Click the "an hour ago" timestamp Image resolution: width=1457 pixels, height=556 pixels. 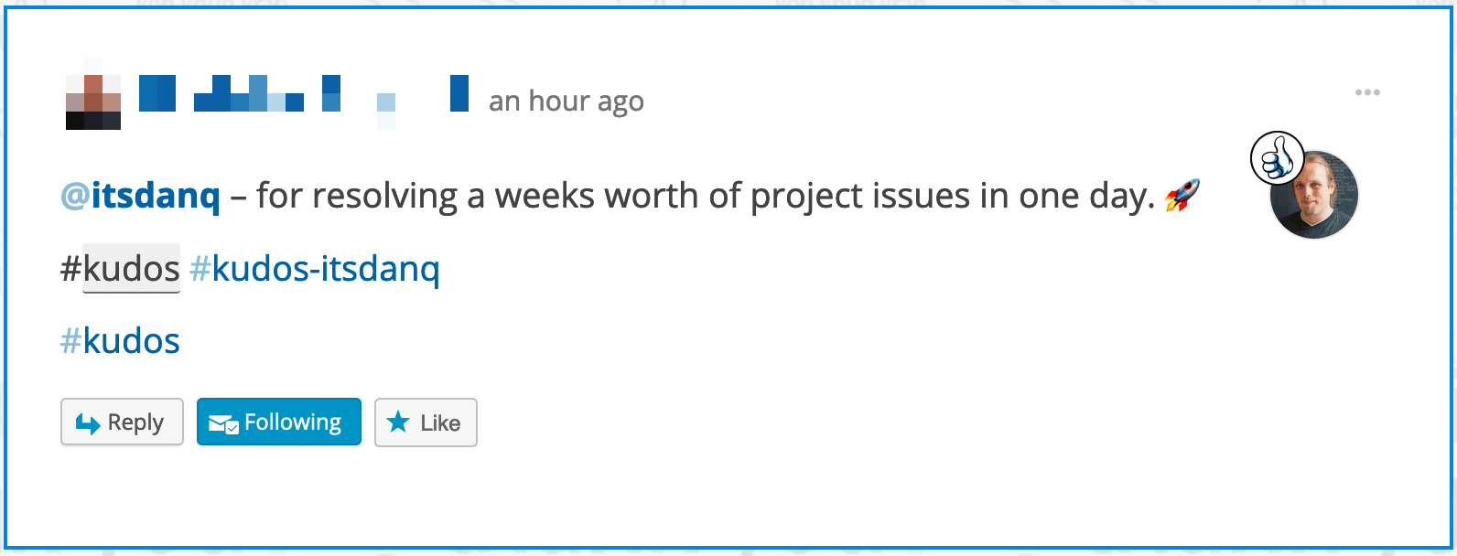coord(566,101)
